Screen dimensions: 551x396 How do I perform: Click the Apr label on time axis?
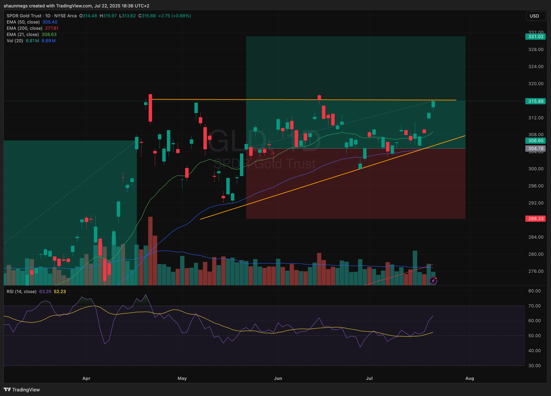click(x=86, y=379)
